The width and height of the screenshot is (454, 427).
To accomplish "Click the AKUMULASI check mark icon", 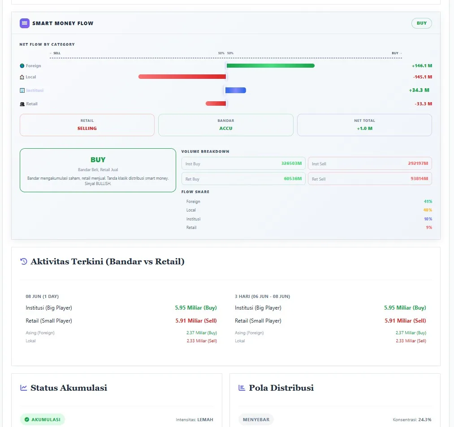I will 27,419.
